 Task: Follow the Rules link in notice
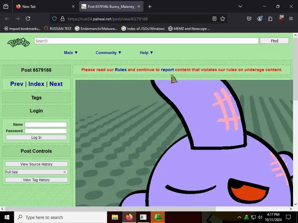click(x=121, y=70)
